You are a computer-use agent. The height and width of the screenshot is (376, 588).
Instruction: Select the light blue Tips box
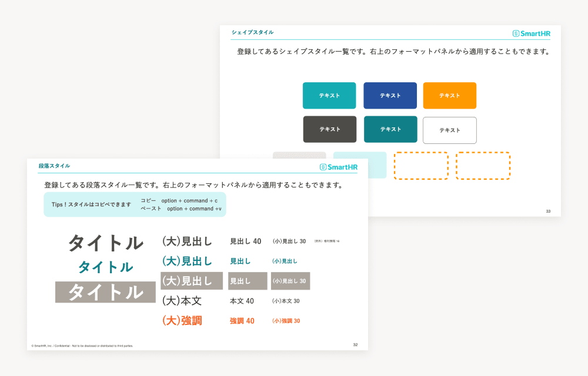135,204
